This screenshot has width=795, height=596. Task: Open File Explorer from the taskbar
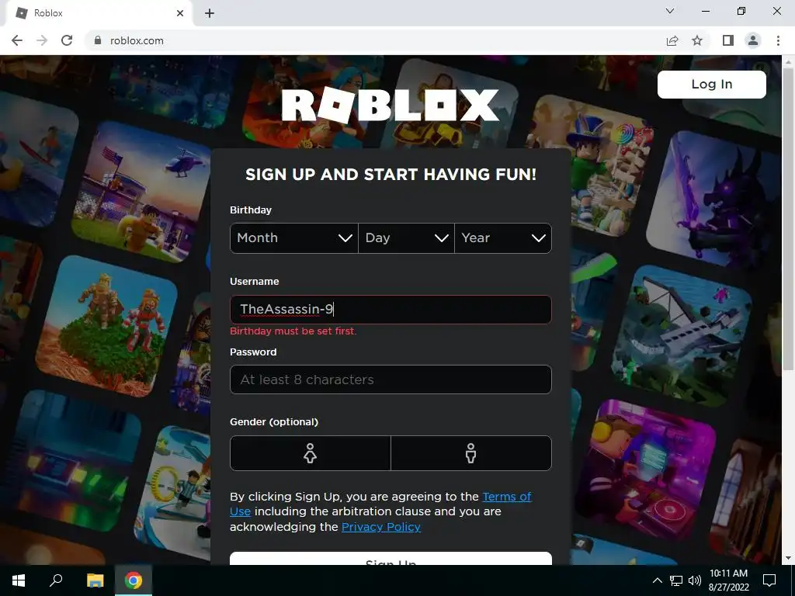tap(95, 580)
